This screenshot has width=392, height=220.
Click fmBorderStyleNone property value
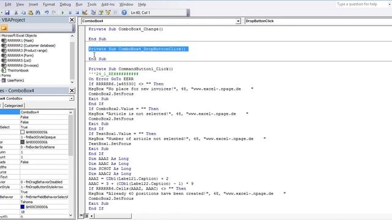pyautogui.click(x=44, y=147)
